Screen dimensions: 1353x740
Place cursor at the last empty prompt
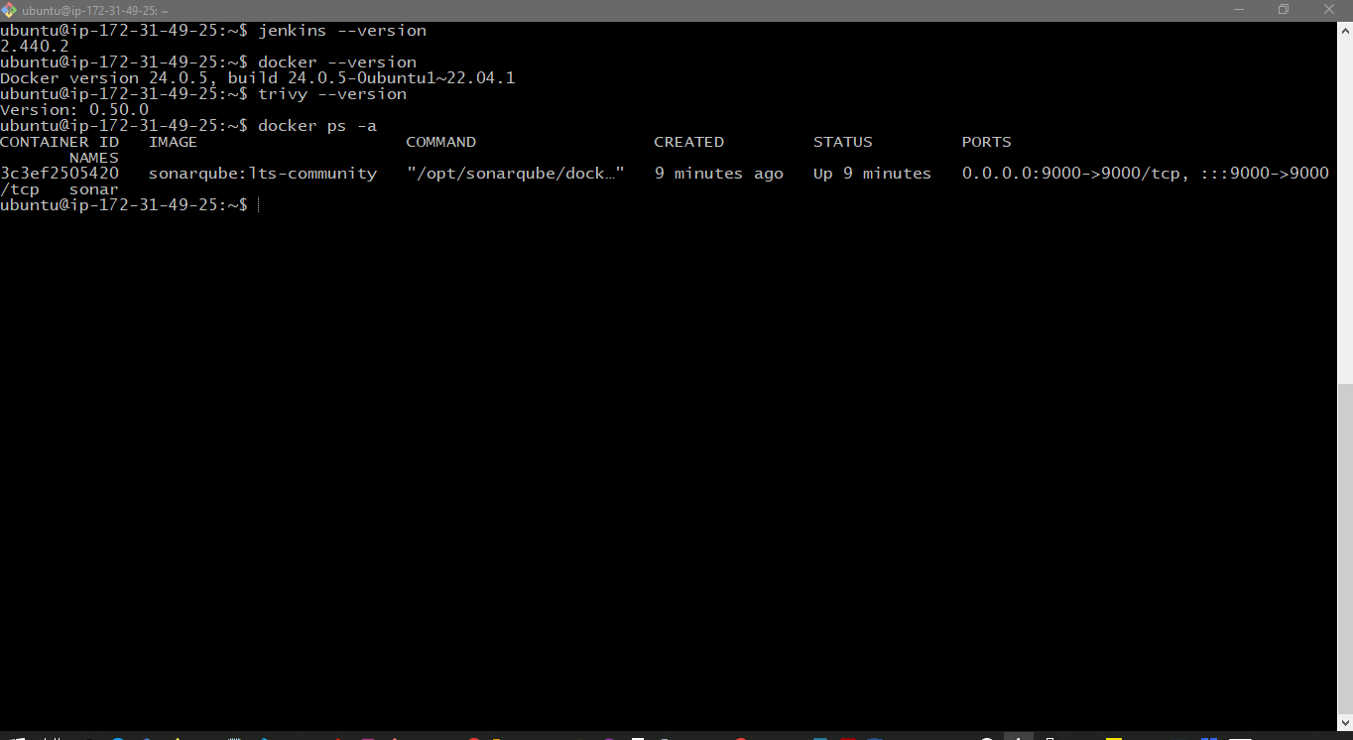[x=259, y=204]
